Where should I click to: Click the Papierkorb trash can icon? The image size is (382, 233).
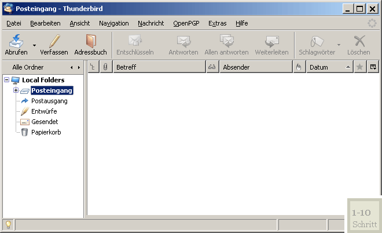point(25,132)
